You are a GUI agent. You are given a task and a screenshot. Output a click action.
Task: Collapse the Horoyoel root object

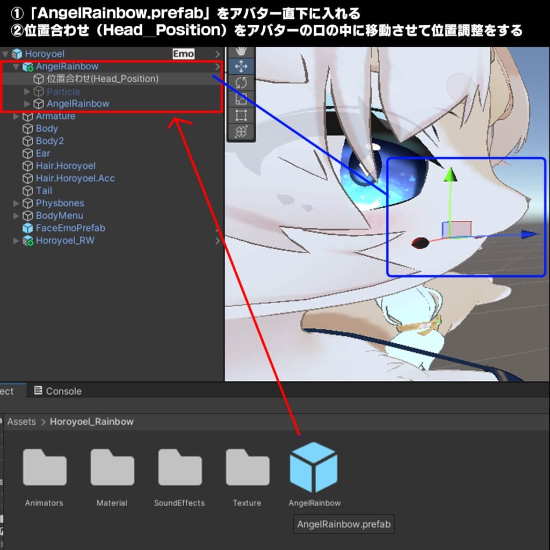tap(5, 54)
